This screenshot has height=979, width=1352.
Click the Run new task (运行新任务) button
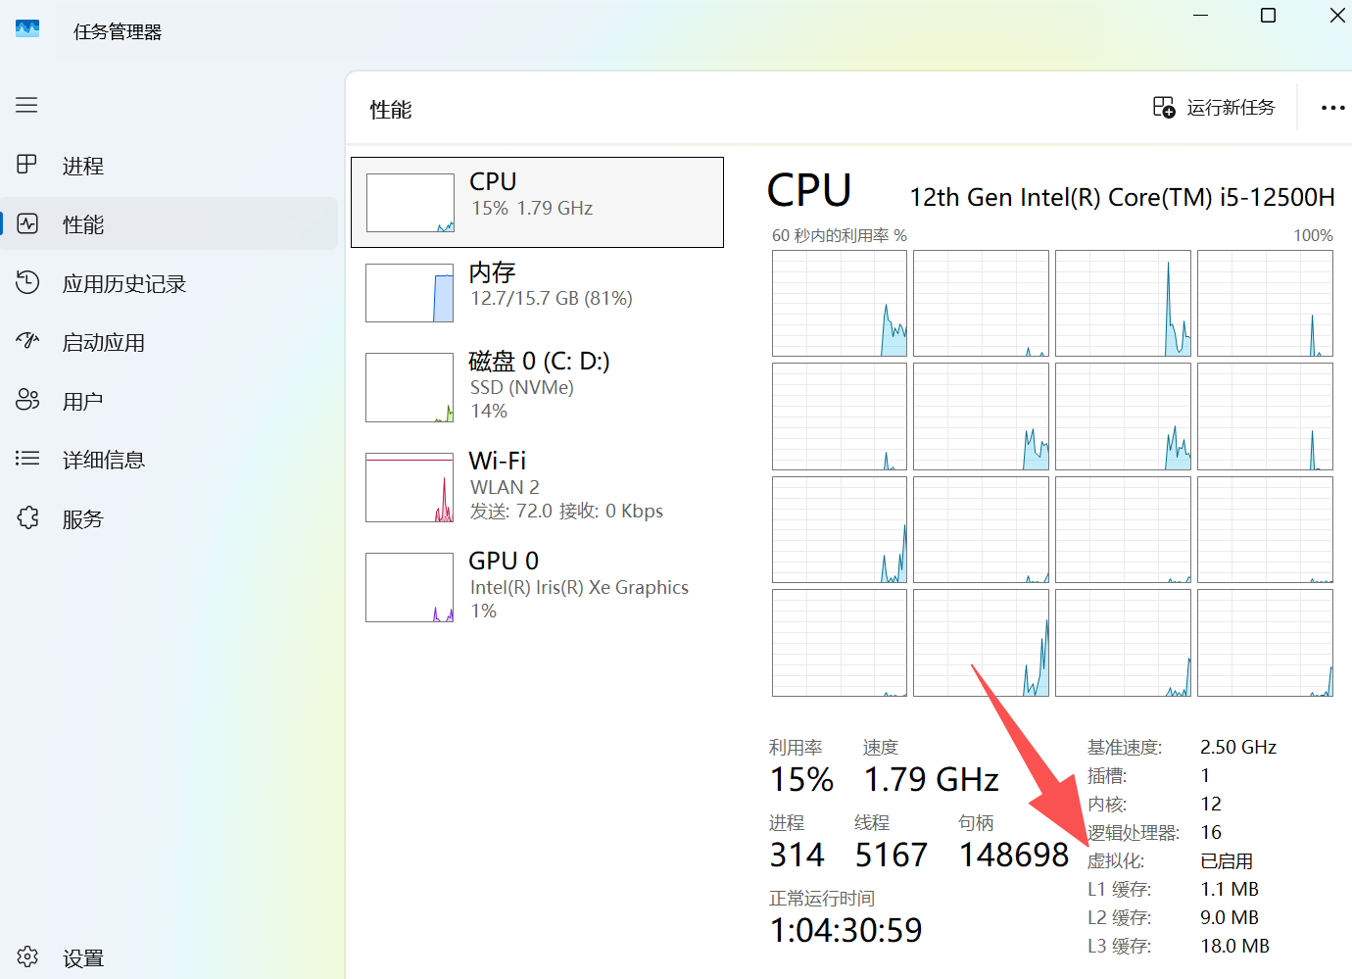pos(1215,108)
